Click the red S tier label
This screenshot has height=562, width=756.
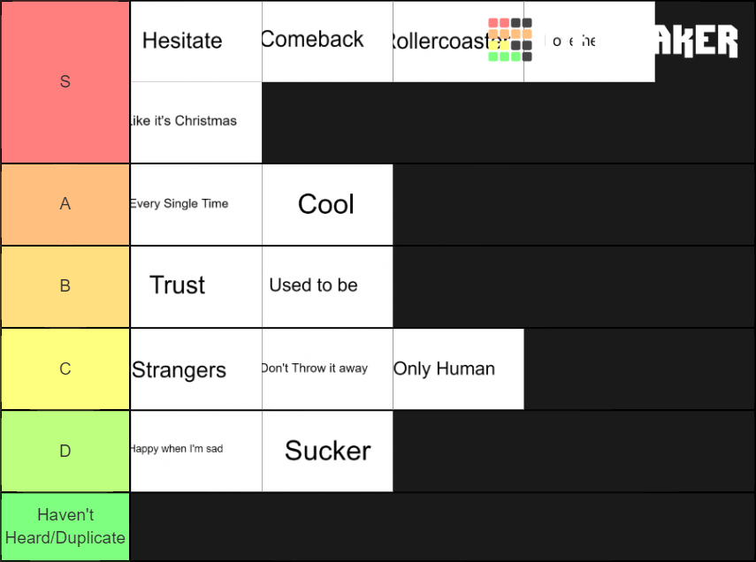click(x=65, y=82)
